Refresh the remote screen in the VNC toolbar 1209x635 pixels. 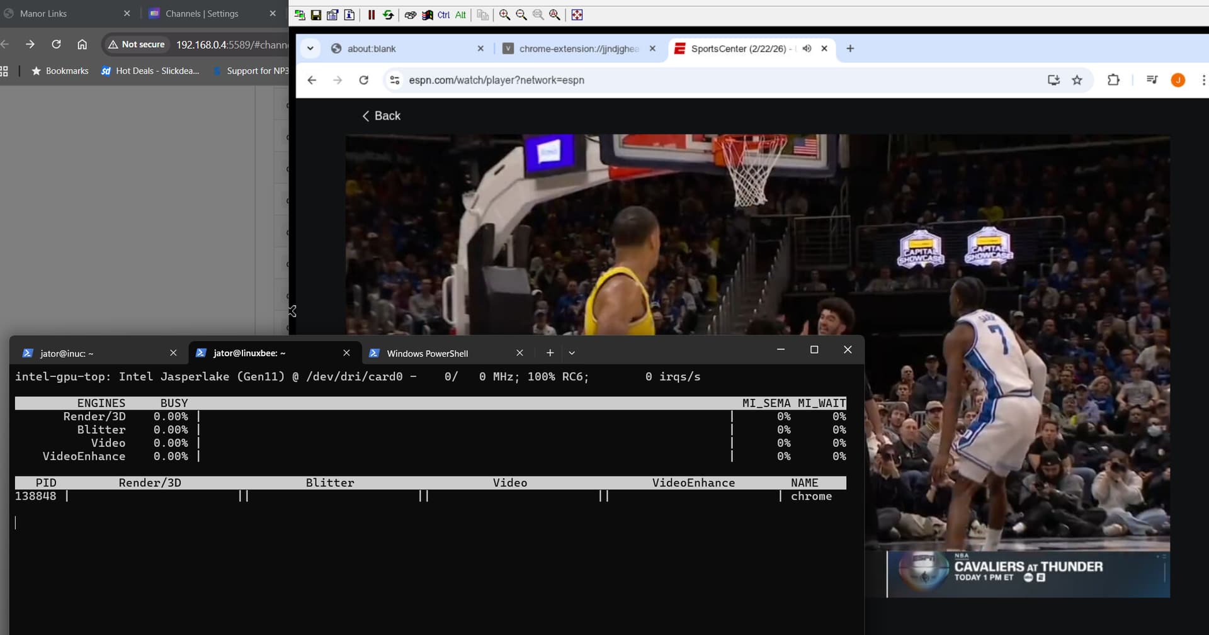pyautogui.click(x=388, y=14)
